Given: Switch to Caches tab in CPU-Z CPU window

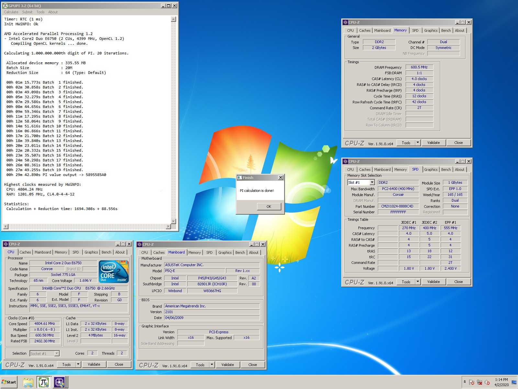Looking at the screenshot, I should (x=25, y=252).
